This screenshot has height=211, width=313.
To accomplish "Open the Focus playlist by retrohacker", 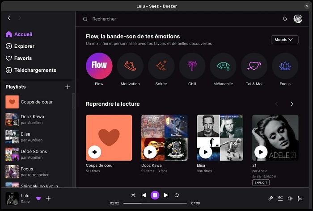I will pos(37,172).
